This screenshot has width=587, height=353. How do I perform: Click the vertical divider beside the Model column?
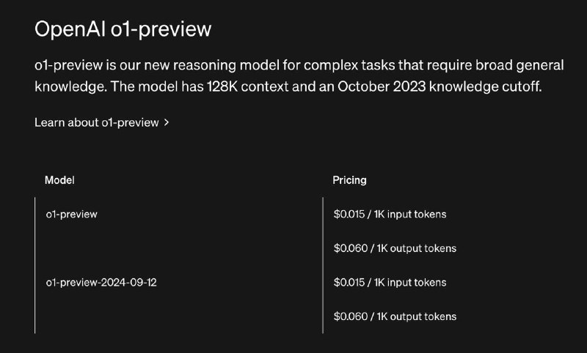(x=34, y=265)
